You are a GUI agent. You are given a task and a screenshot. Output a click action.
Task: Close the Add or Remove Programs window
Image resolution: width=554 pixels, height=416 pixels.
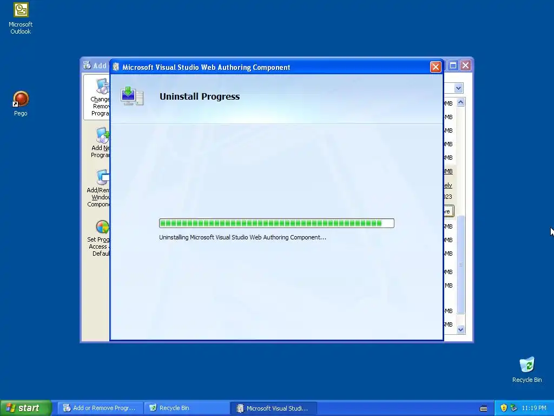tap(466, 66)
